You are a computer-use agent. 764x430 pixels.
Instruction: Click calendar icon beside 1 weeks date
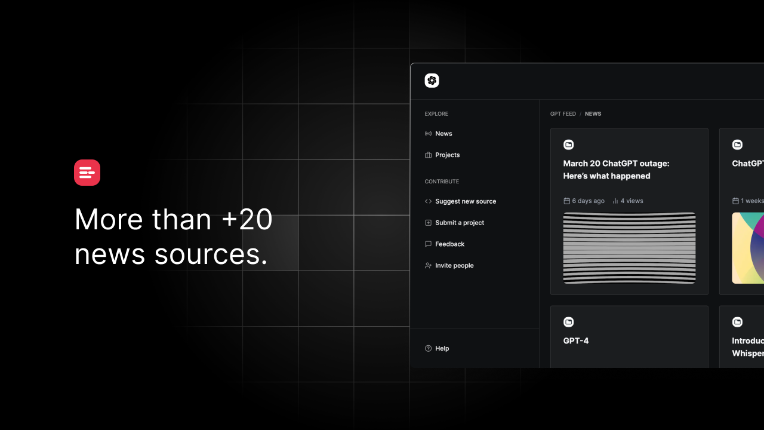735,201
